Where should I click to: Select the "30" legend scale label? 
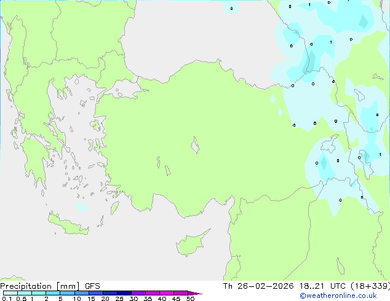[133, 299]
